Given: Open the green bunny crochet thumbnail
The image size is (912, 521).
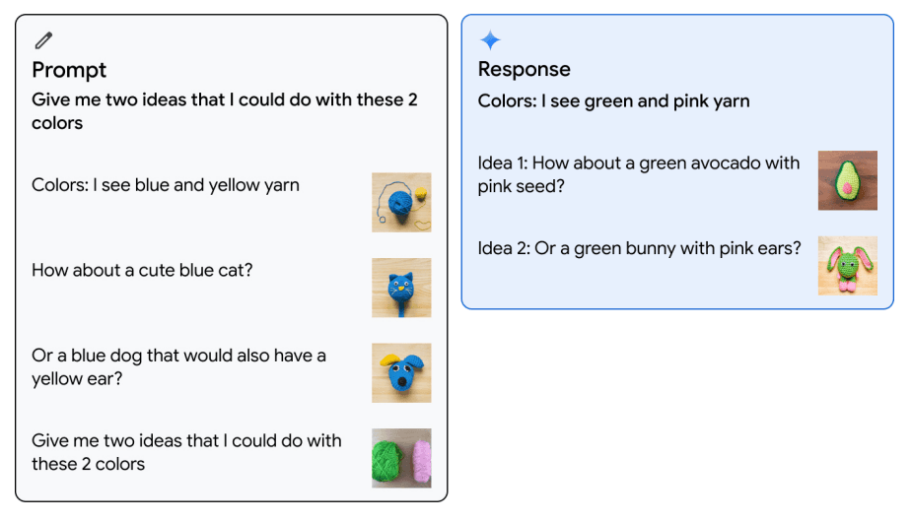Looking at the screenshot, I should click(847, 265).
